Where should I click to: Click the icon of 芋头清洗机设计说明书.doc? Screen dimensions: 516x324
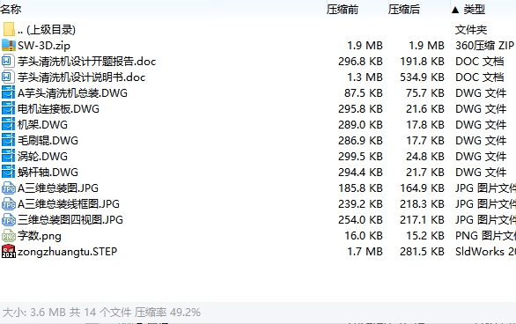click(x=8, y=77)
